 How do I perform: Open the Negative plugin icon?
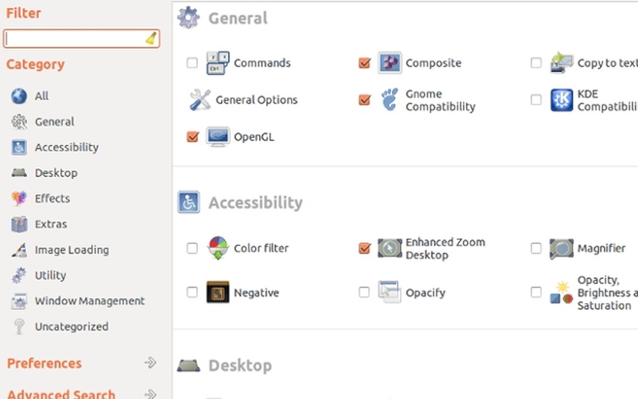218,292
